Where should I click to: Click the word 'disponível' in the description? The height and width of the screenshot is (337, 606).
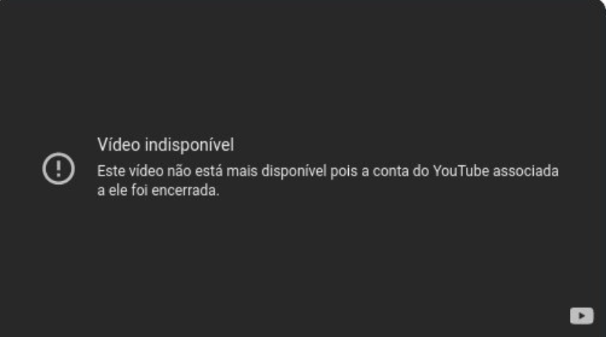point(294,171)
